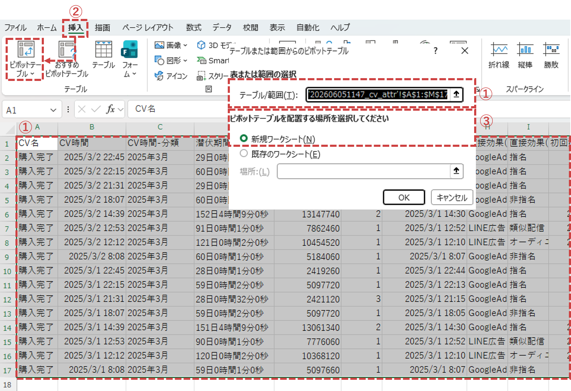
Task: Click the 場所 location input field
Action: click(364, 171)
